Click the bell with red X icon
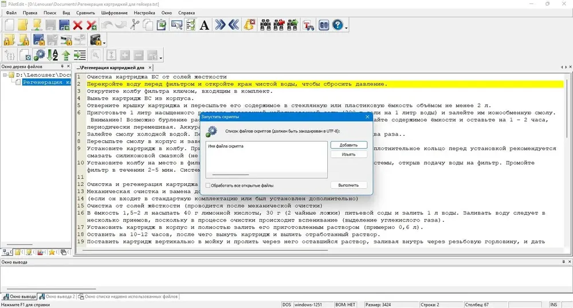 click(x=250, y=25)
